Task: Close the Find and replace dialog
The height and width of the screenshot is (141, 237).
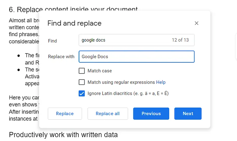Action: tap(197, 23)
